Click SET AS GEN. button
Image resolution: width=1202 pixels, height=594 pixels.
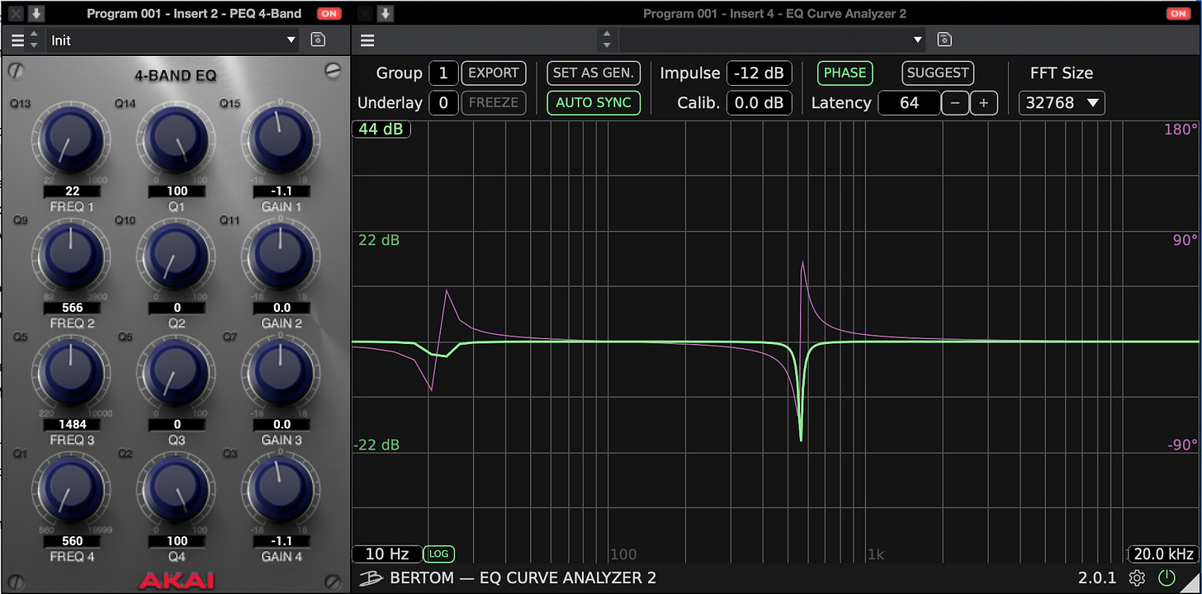point(594,73)
